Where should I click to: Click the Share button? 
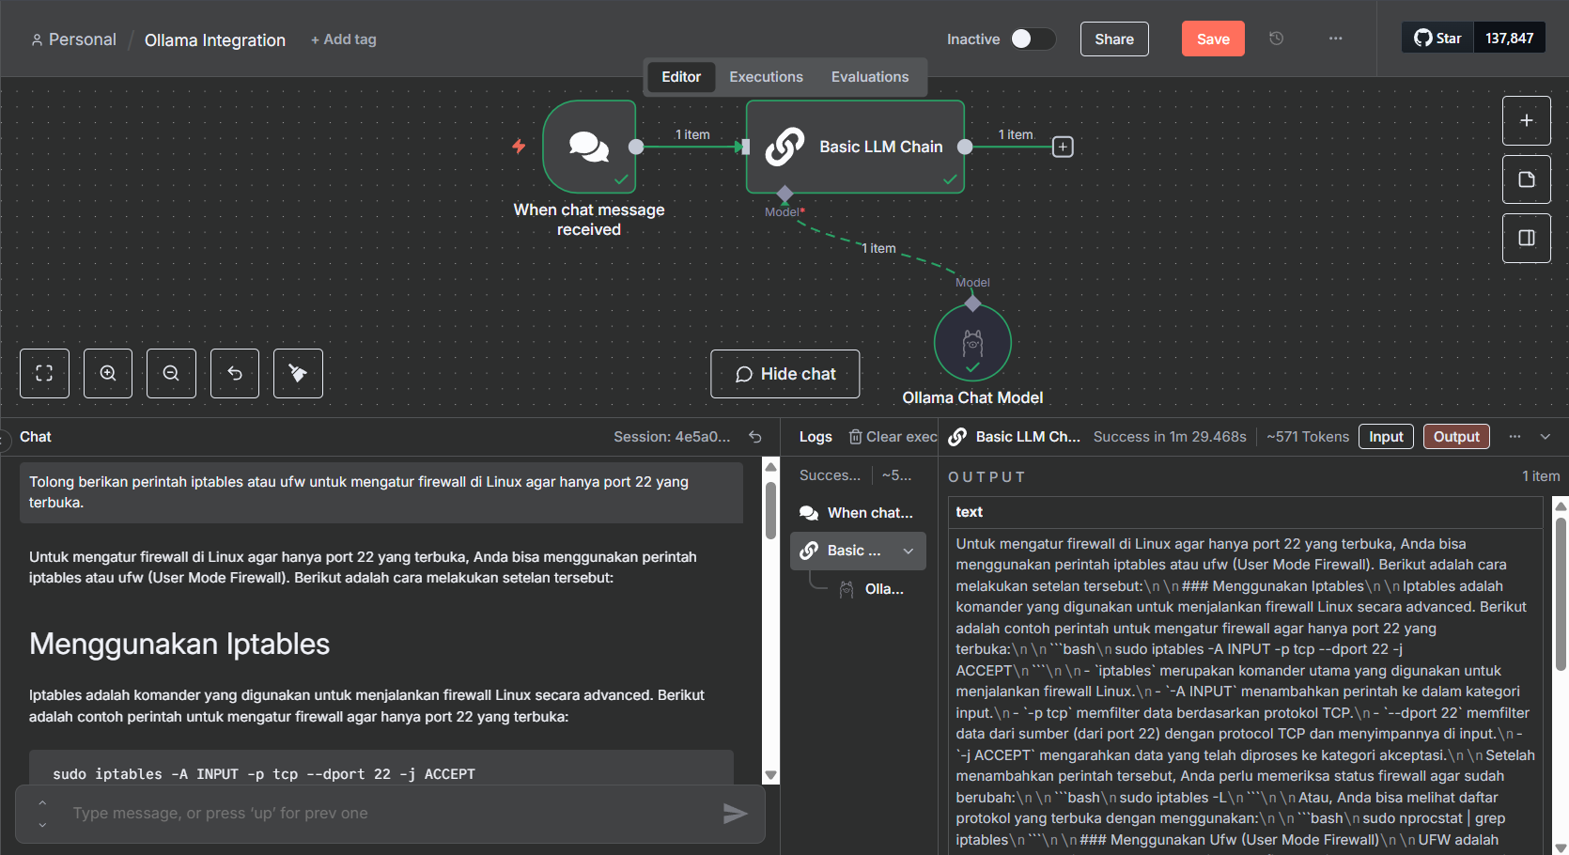pyautogui.click(x=1114, y=39)
